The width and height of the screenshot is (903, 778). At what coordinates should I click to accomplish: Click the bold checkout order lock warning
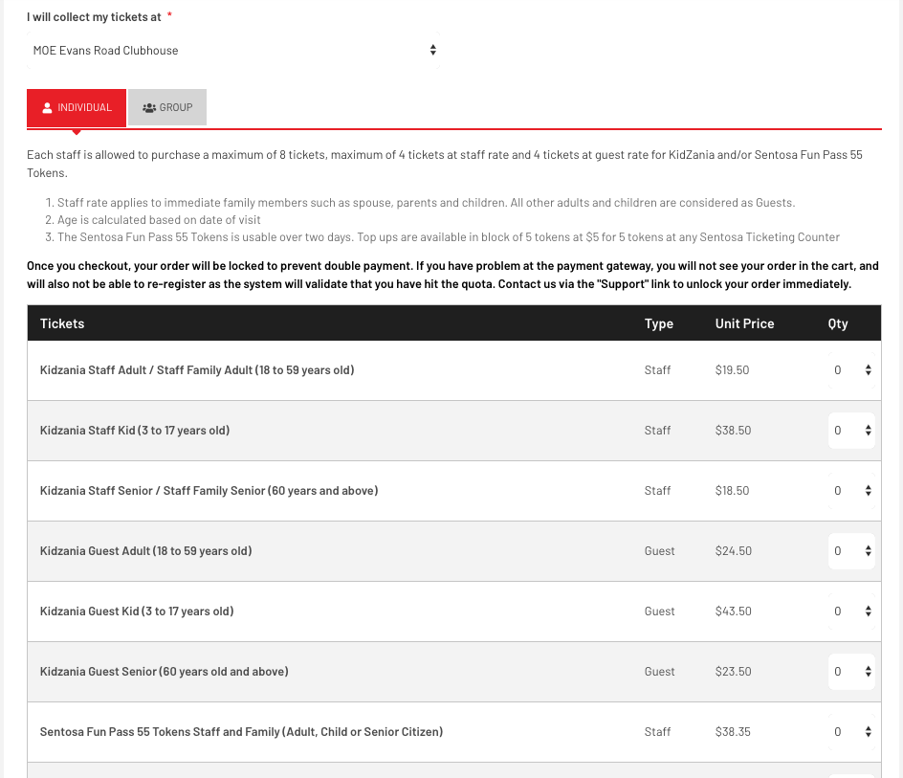(x=452, y=275)
